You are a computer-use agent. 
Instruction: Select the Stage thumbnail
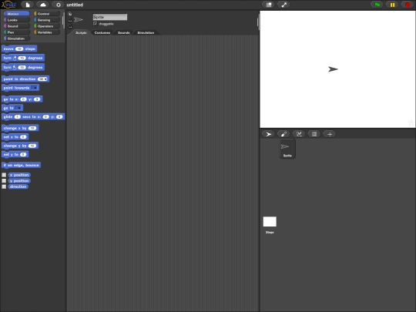click(270, 225)
